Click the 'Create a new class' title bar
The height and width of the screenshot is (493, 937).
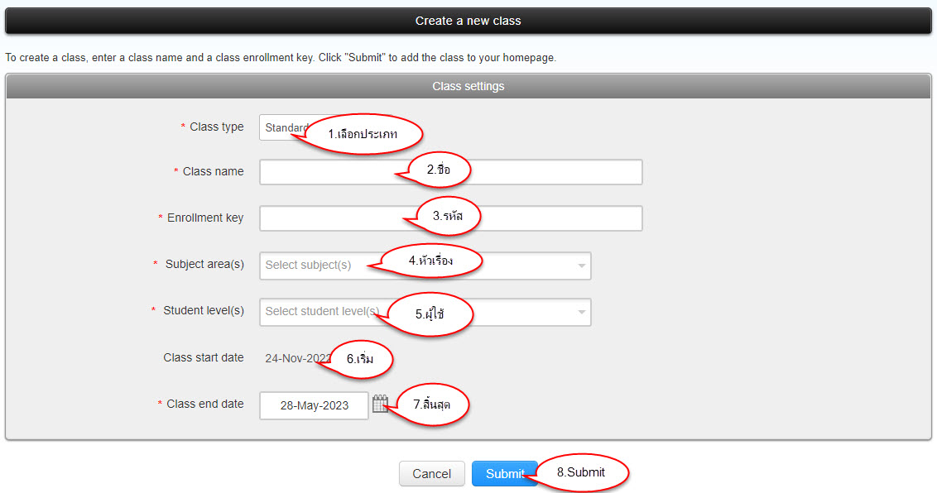pos(468,21)
